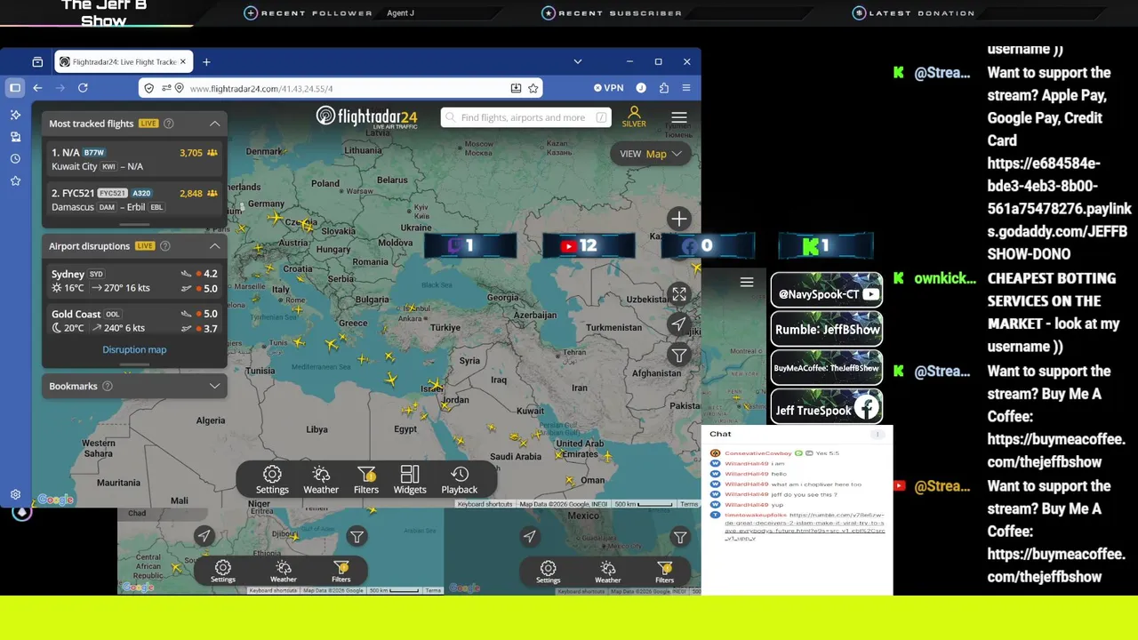1138x640 pixels.
Task: Toggle fullscreen map view icon
Action: coord(679,294)
